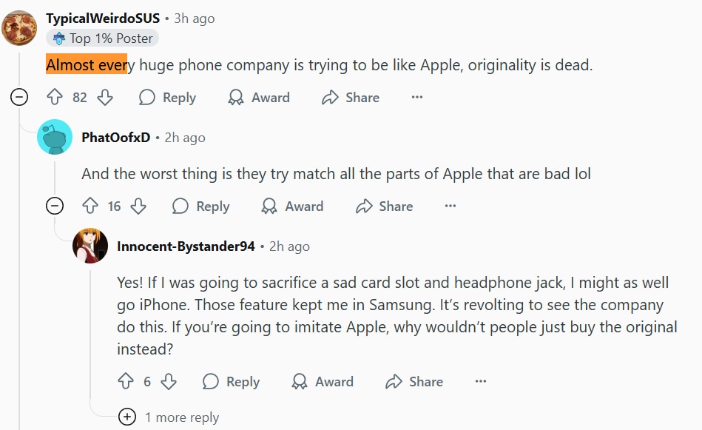
Task: Upvote PhatOofxD's comment
Action: (x=90, y=206)
